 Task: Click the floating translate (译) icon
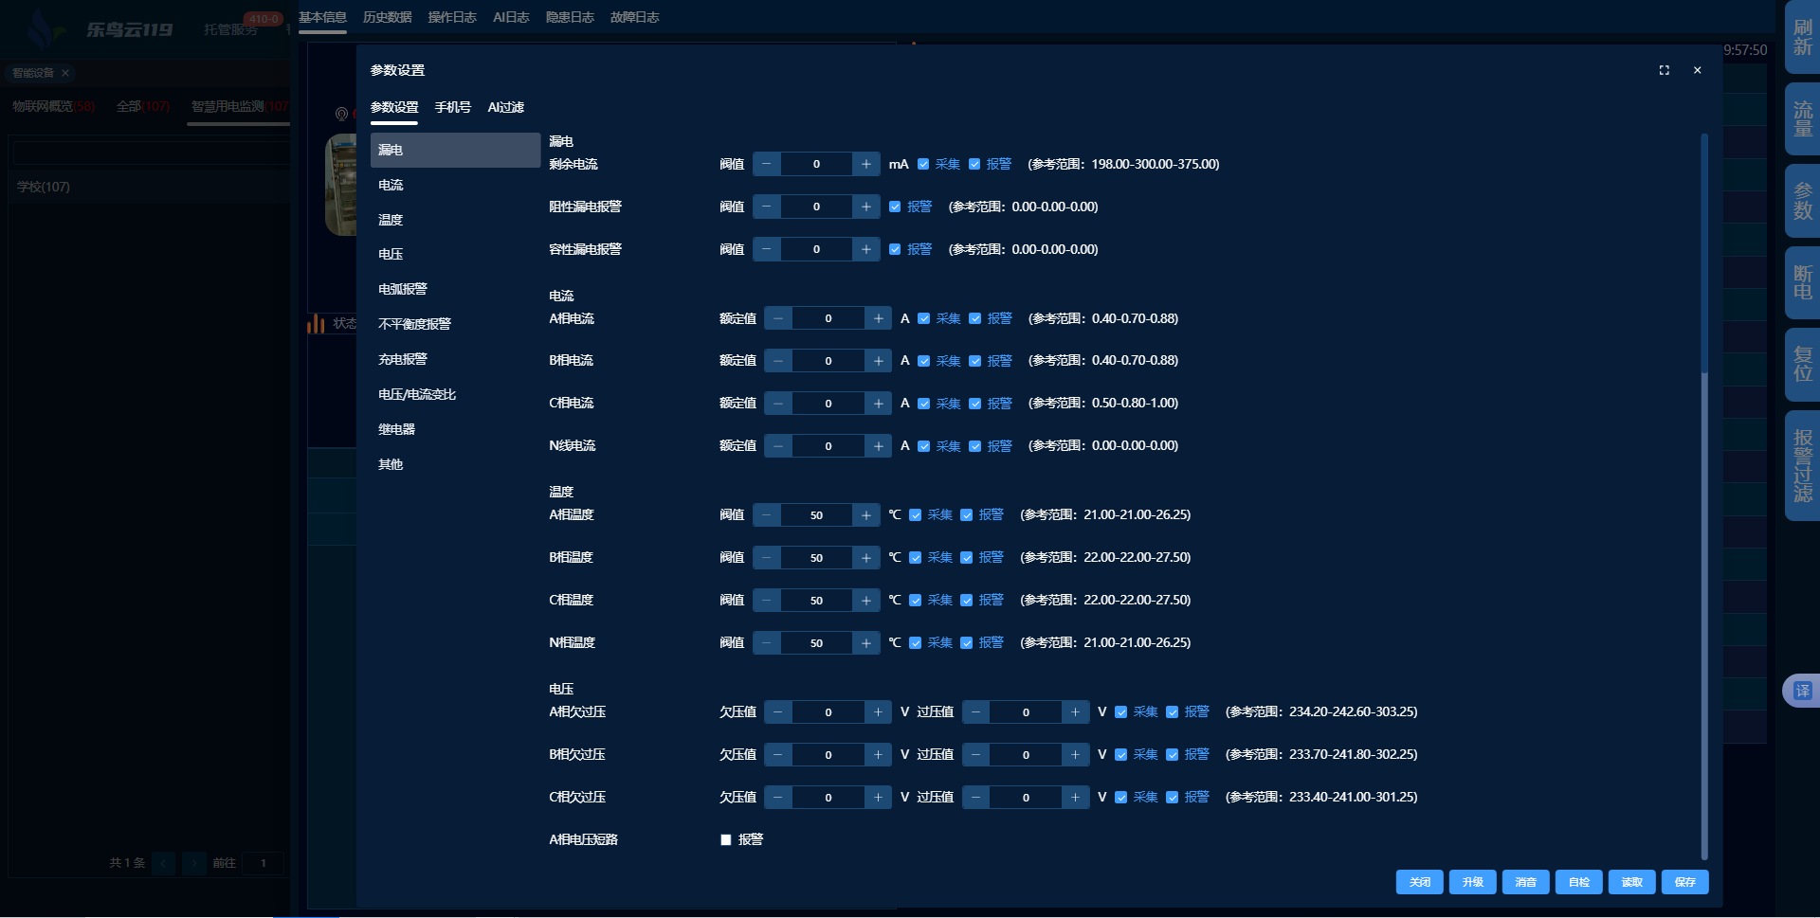point(1802,691)
